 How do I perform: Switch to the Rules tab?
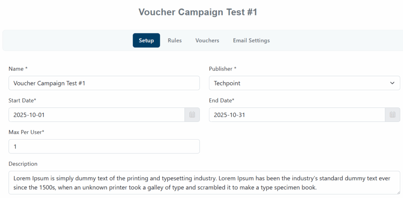(175, 40)
